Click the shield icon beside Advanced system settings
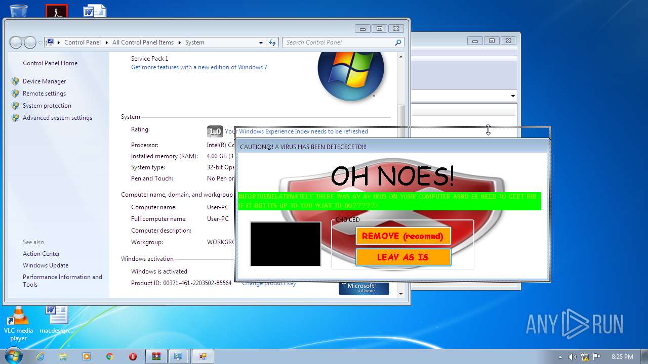Image resolution: width=648 pixels, height=364 pixels. point(15,118)
